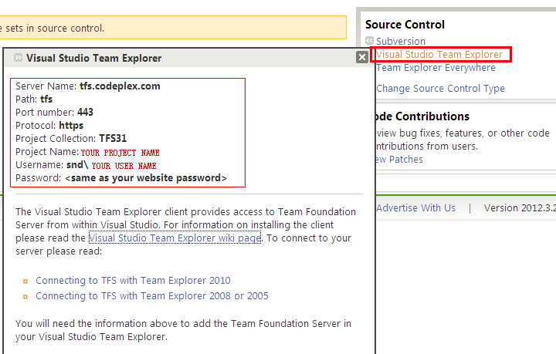Click the Path tfs value

46,99
